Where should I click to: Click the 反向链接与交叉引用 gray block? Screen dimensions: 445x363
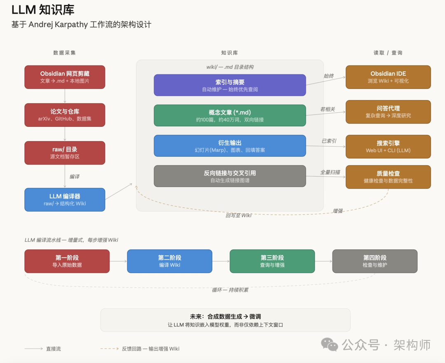point(230,176)
